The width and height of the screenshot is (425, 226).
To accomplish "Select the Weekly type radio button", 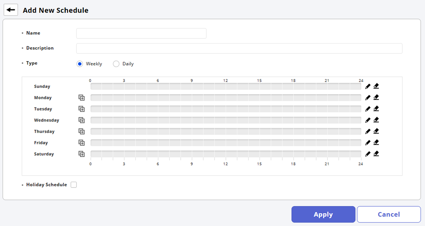I will click(x=80, y=64).
